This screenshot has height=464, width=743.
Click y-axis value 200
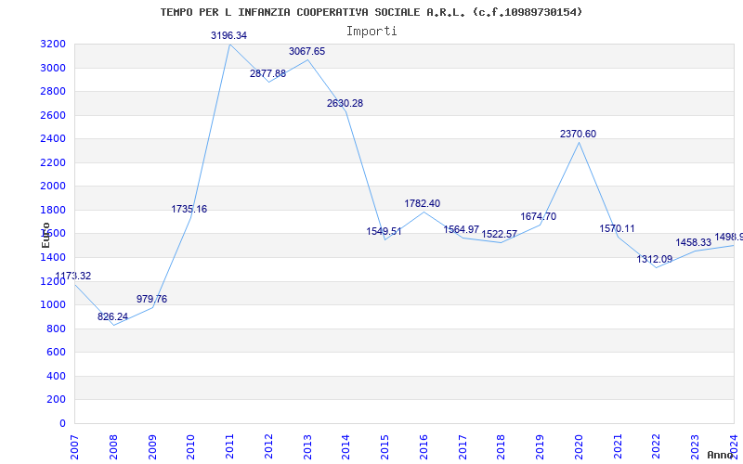coord(57,400)
